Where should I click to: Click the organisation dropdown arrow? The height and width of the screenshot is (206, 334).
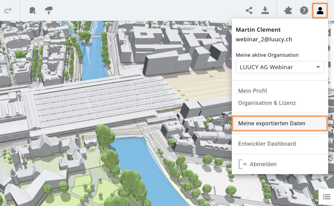318,67
